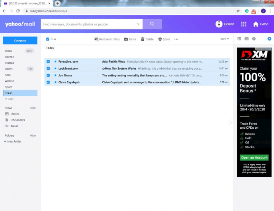Open the apps grid icon
274x211 pixels.
coord(244,24)
